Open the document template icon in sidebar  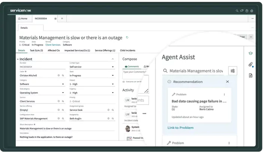click(x=250, y=75)
